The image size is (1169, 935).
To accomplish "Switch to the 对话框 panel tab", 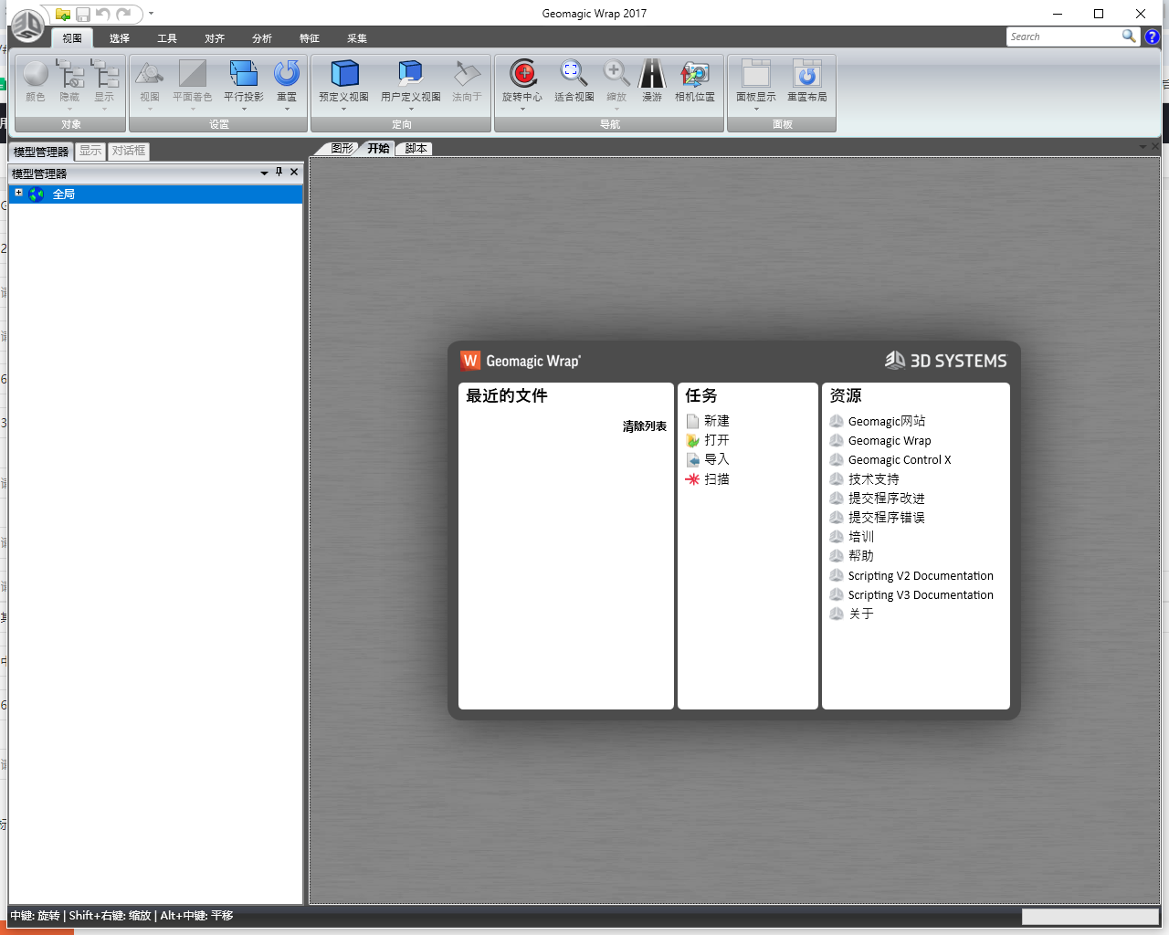I will pos(129,151).
